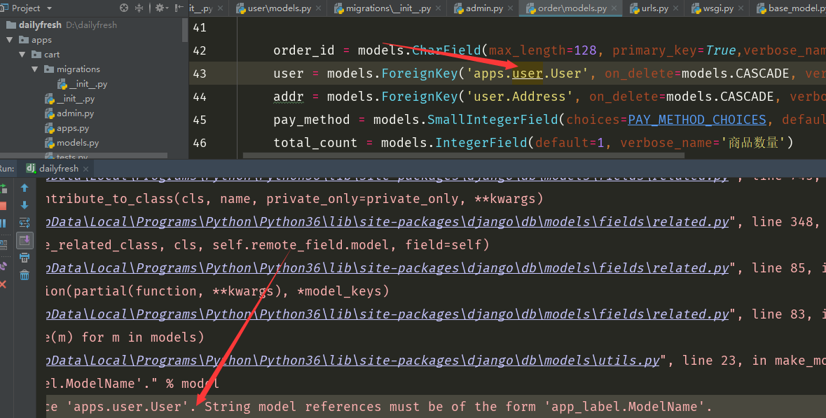
Task: Open related.py link at line 83
Action: (387, 315)
